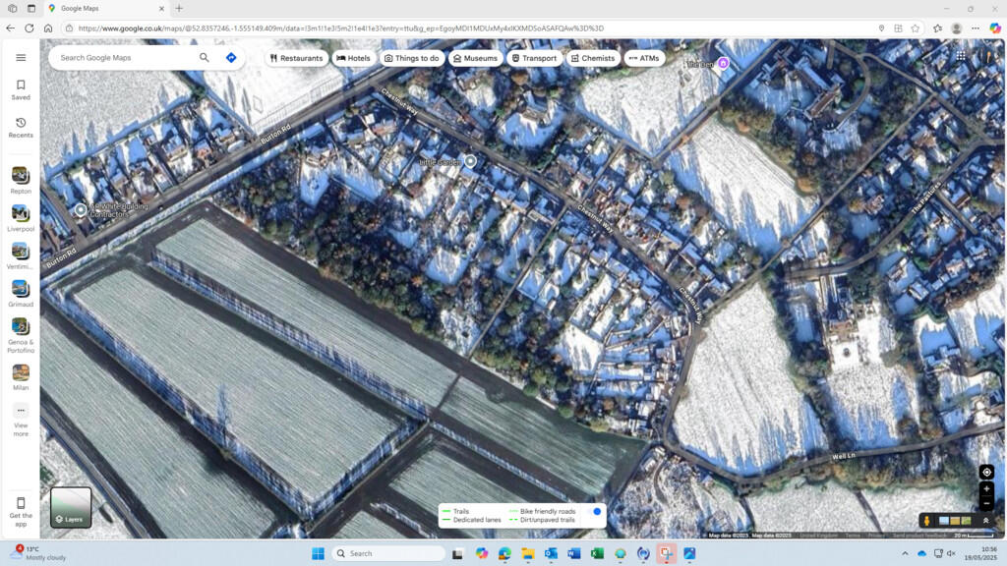
Task: Open the Layers picker
Action: 70,507
